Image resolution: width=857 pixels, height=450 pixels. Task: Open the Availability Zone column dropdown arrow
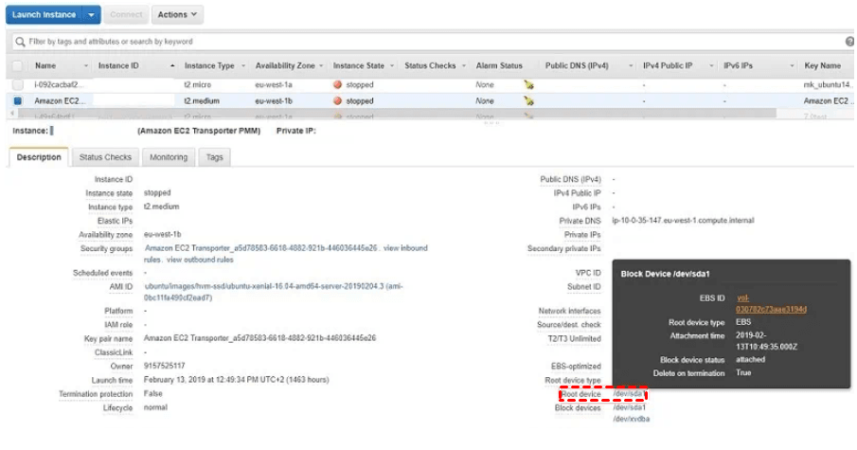[x=321, y=65]
